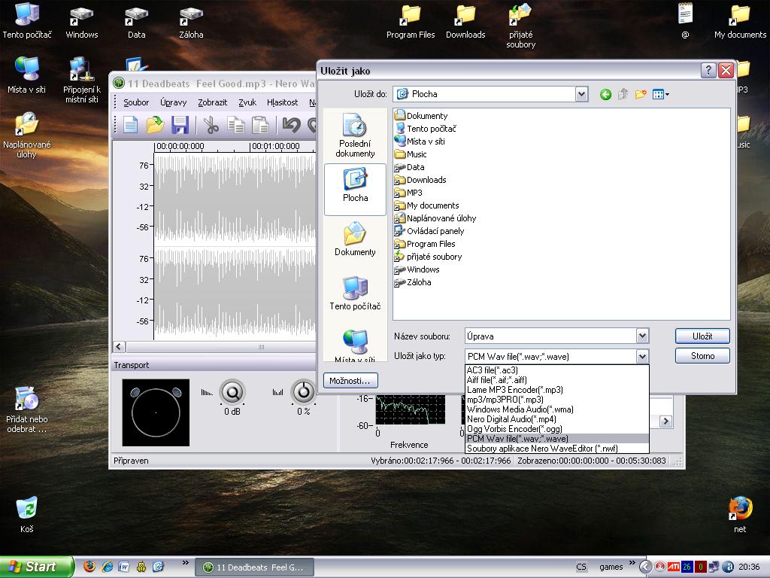Select the Připojení k místní síti desktop icon

(81, 80)
